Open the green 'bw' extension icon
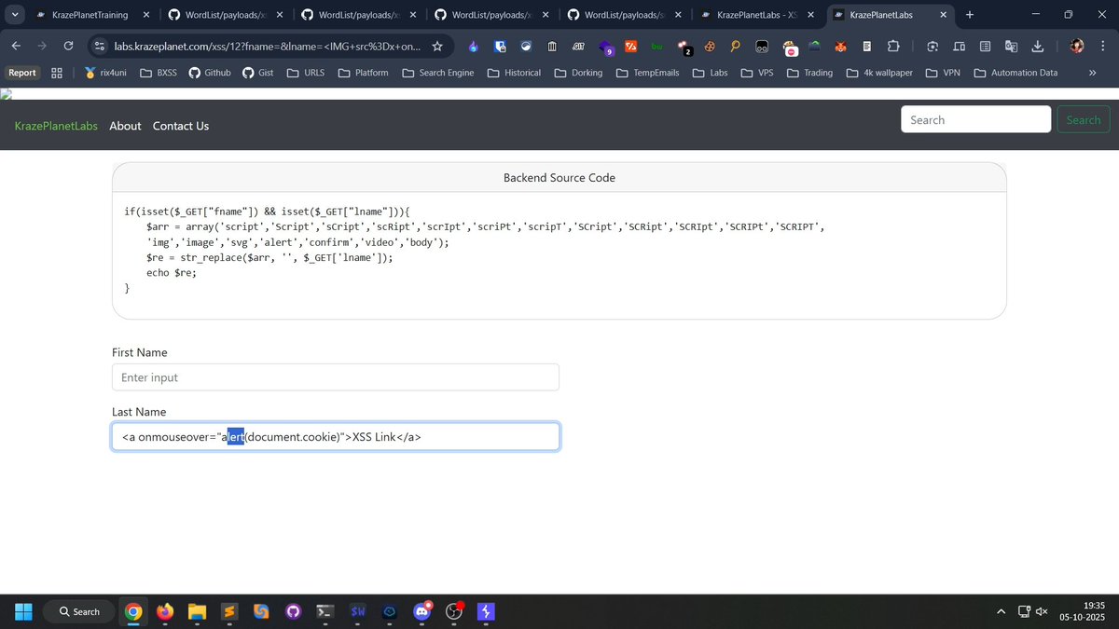Viewport: 1119px width, 629px height. coord(656,47)
